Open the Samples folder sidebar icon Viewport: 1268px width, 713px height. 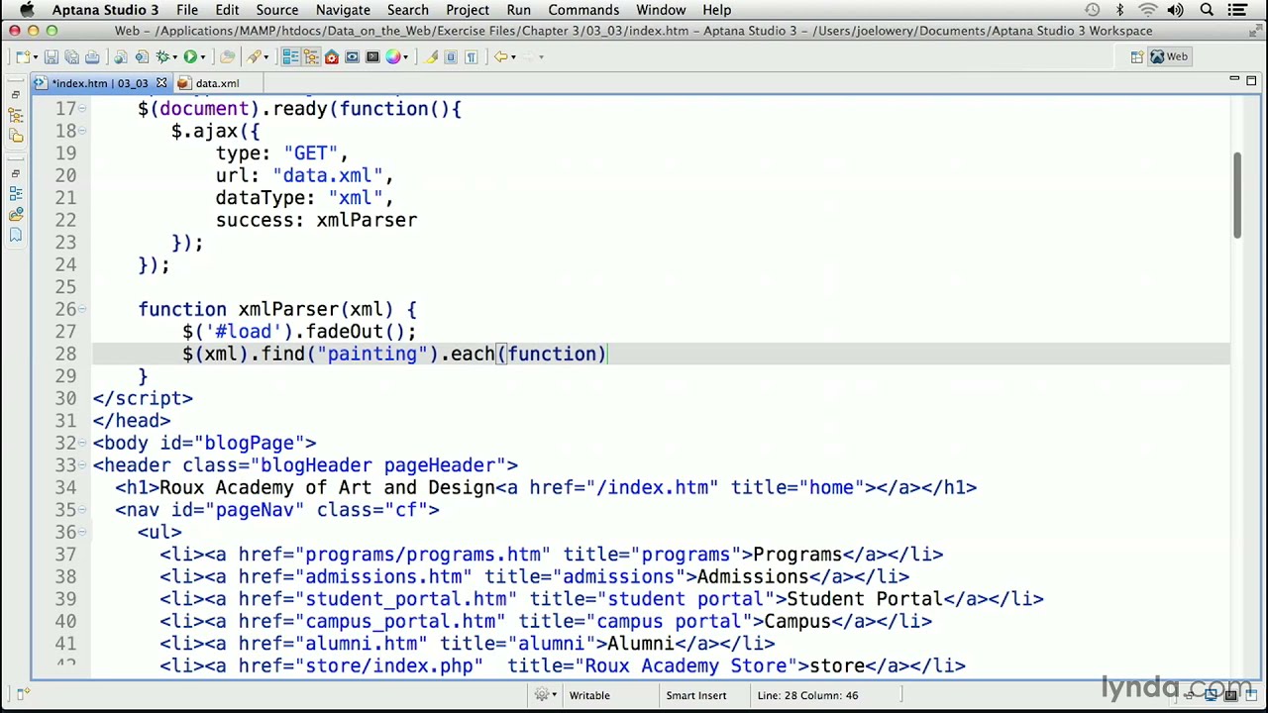(x=16, y=214)
